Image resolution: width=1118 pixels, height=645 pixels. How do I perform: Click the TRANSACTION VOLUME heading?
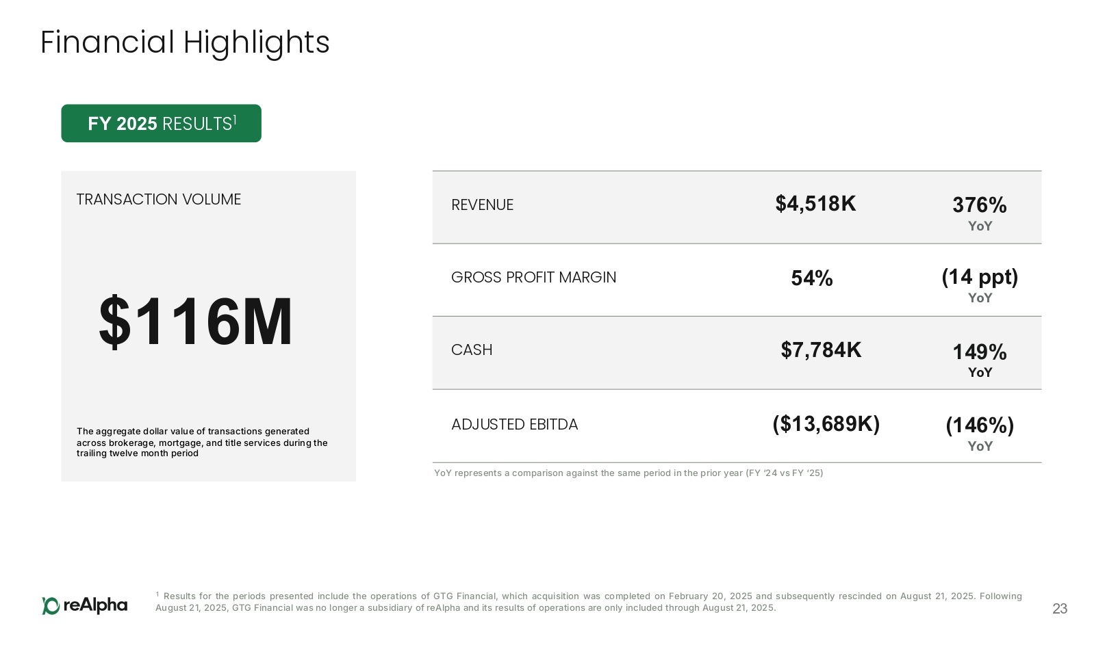point(159,199)
